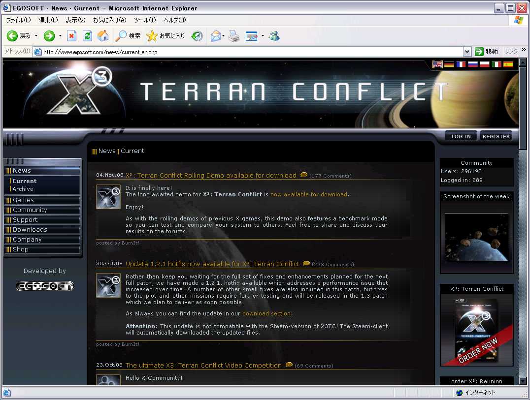Click the page scrollbar up arrow
This screenshot has height=400, width=530.
(x=523, y=62)
